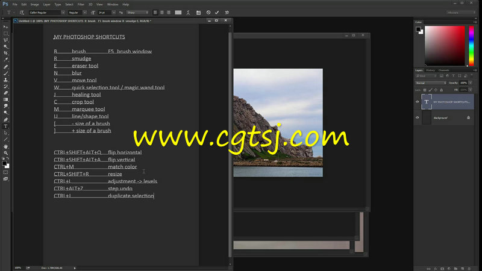This screenshot has height=271, width=482.
Task: Open the Edit menu
Action: tap(23, 5)
